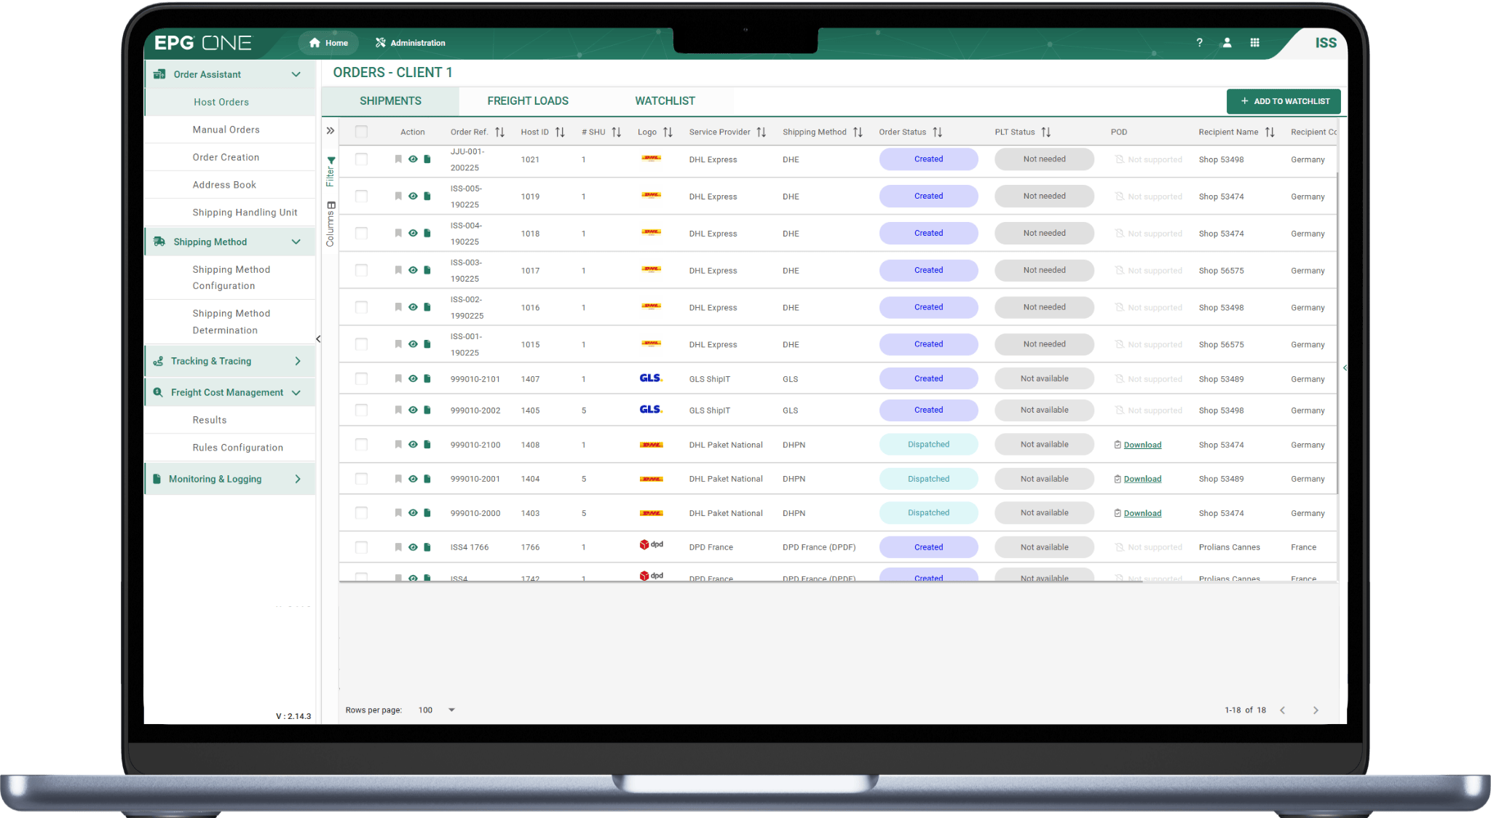Viewport: 1491px width, 818px height.
Task: Bookmark order JJU-001-200225
Action: pos(398,159)
